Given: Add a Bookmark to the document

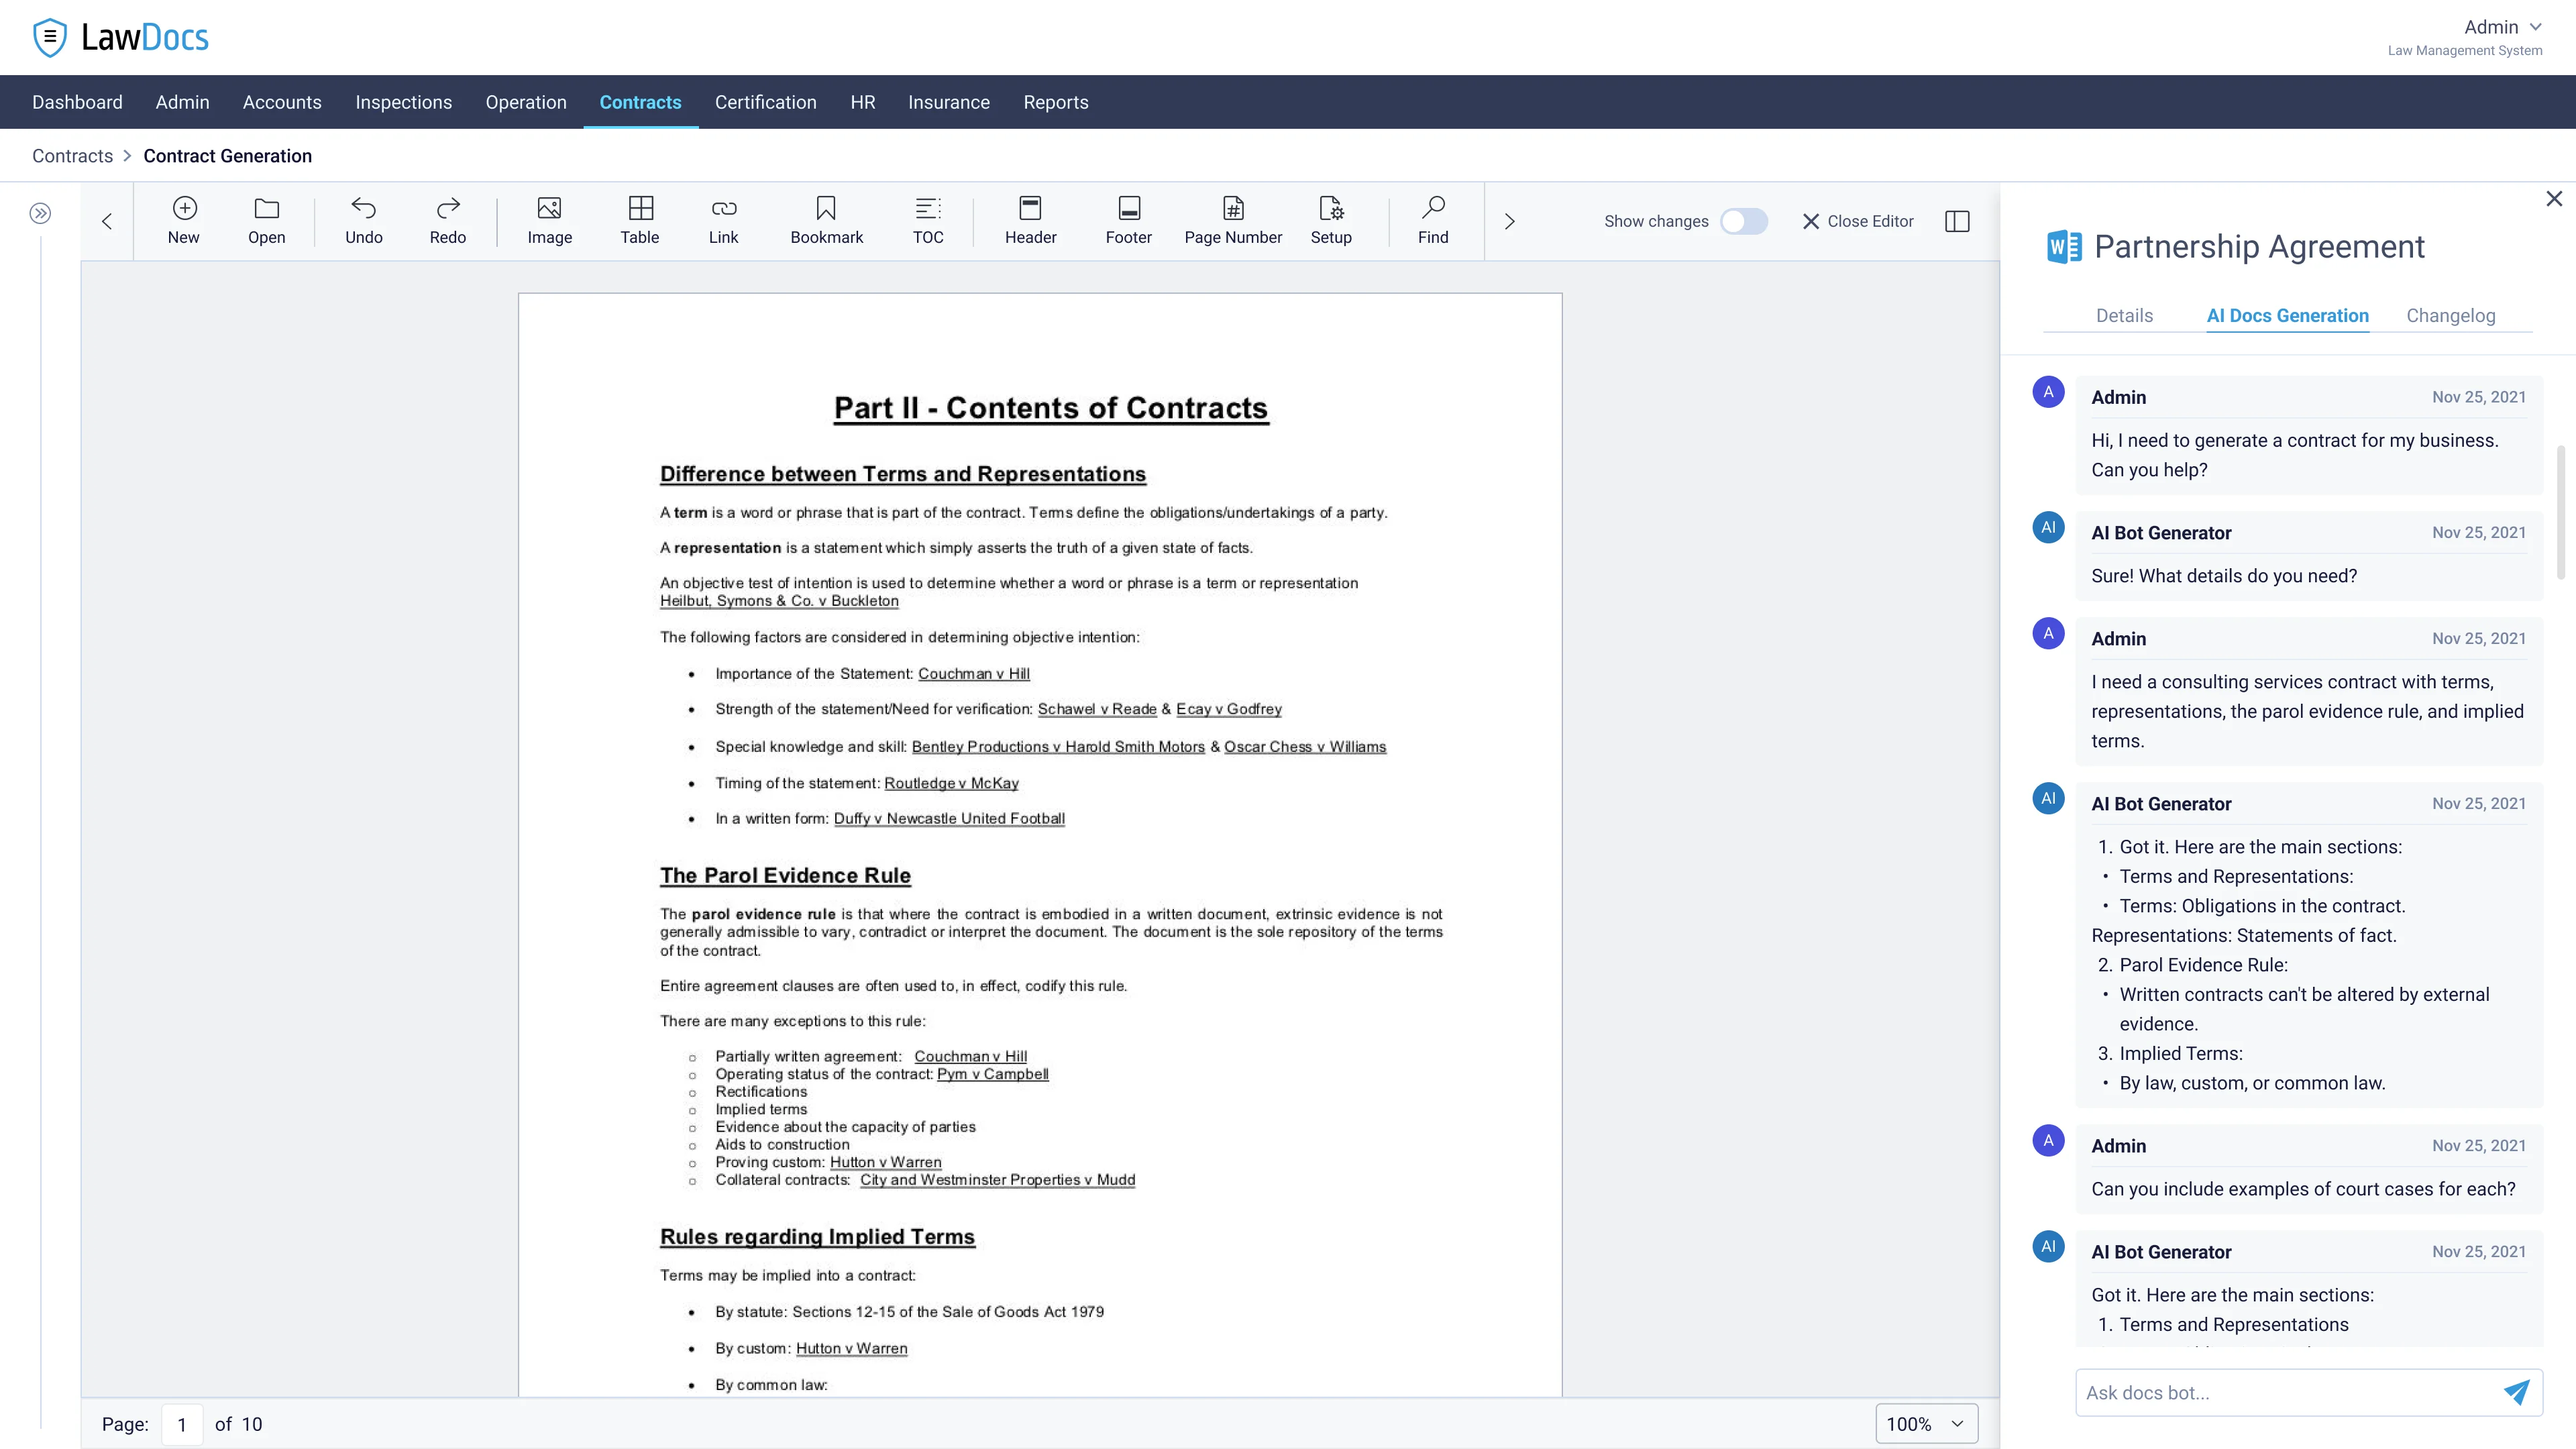Looking at the screenshot, I should (x=827, y=221).
